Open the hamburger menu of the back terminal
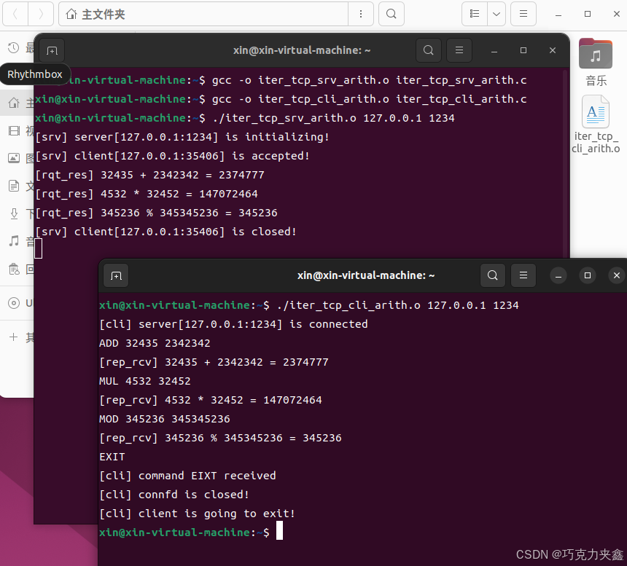Viewport: 627px width, 566px height. pos(459,50)
